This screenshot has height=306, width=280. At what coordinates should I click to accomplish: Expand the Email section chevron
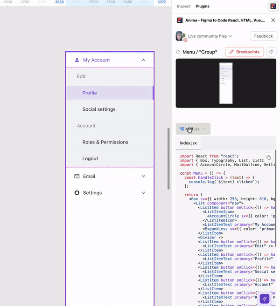pyautogui.click(x=143, y=177)
